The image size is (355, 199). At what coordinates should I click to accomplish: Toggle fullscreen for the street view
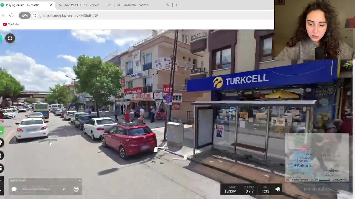pos(10,38)
